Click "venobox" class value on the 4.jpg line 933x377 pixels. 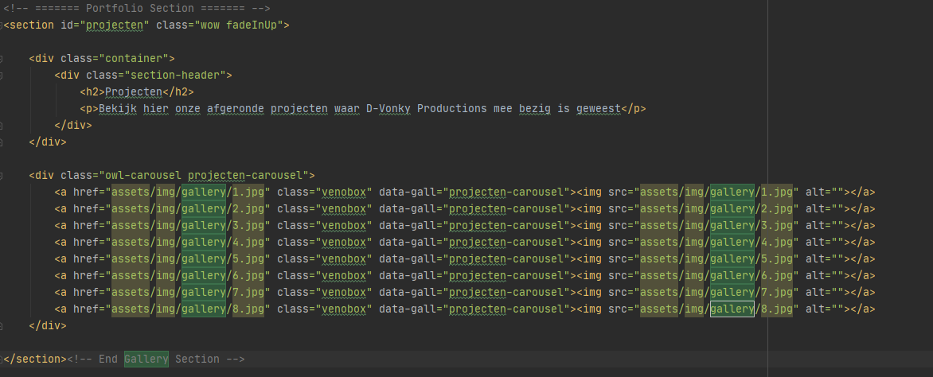(x=343, y=243)
